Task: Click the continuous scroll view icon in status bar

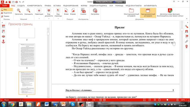Action: point(155,100)
